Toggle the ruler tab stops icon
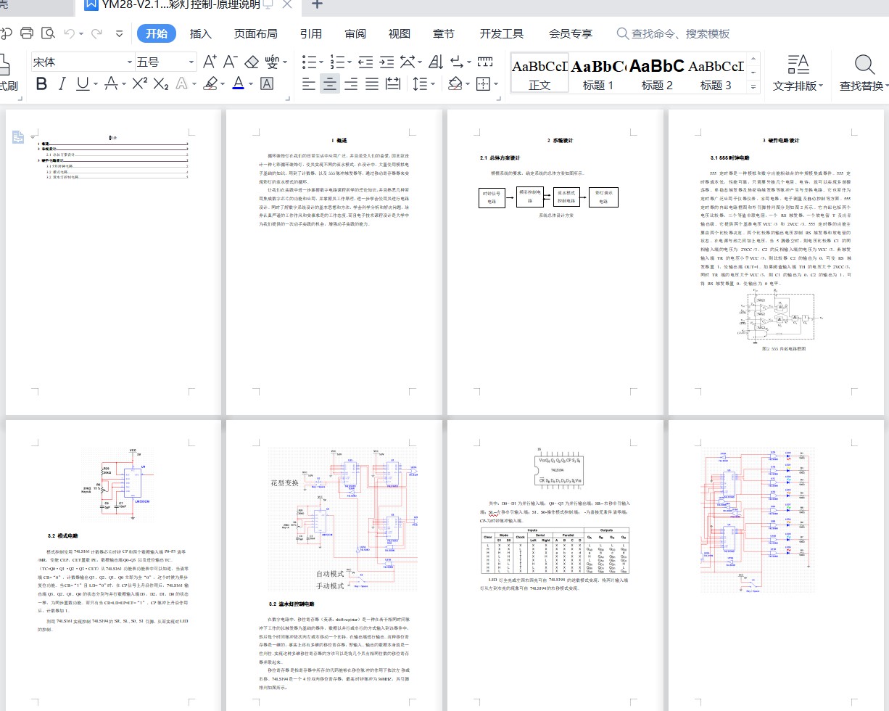This screenshot has width=889, height=711. click(x=485, y=62)
